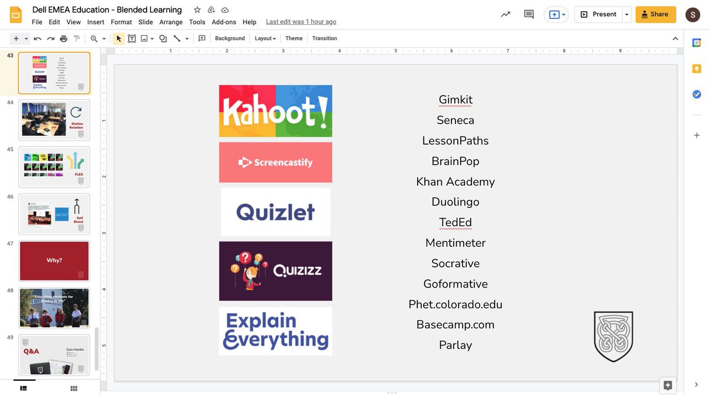Open the Arrange menu
This screenshot has width=709, height=395.
[171, 22]
